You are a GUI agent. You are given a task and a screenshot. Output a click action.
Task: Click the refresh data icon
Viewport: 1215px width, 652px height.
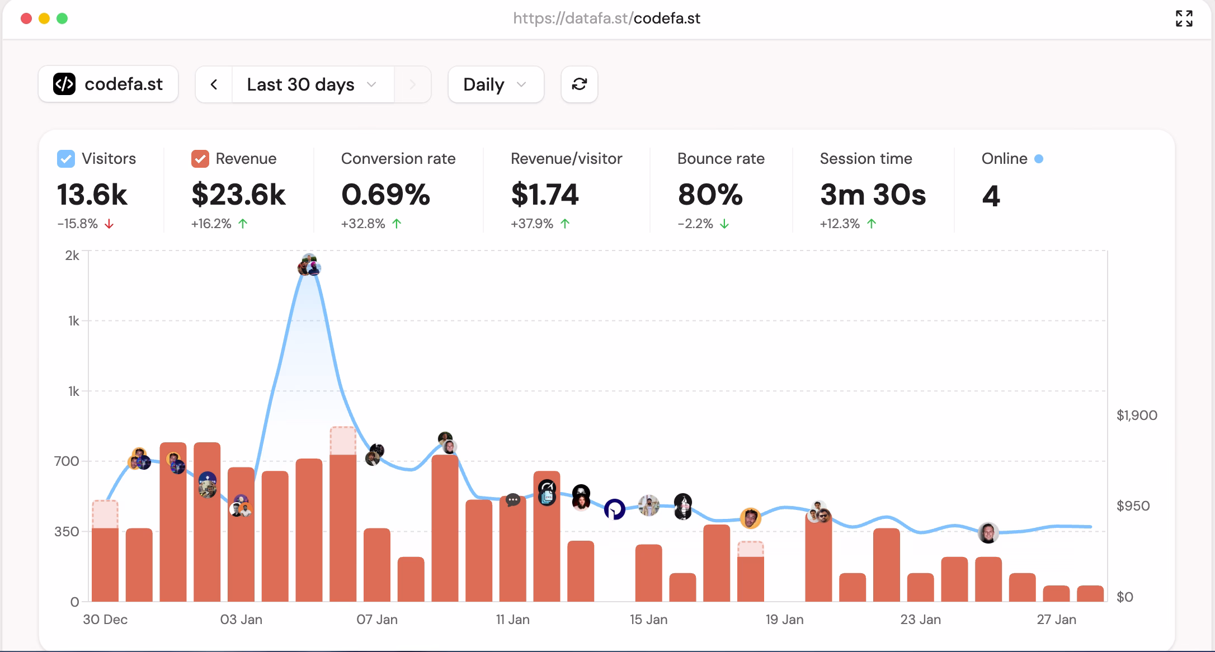pos(579,84)
